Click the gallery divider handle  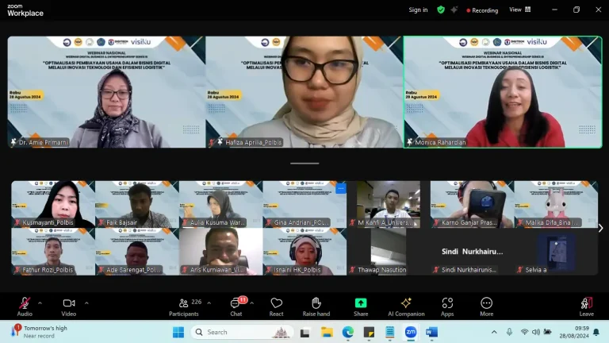[x=304, y=164]
